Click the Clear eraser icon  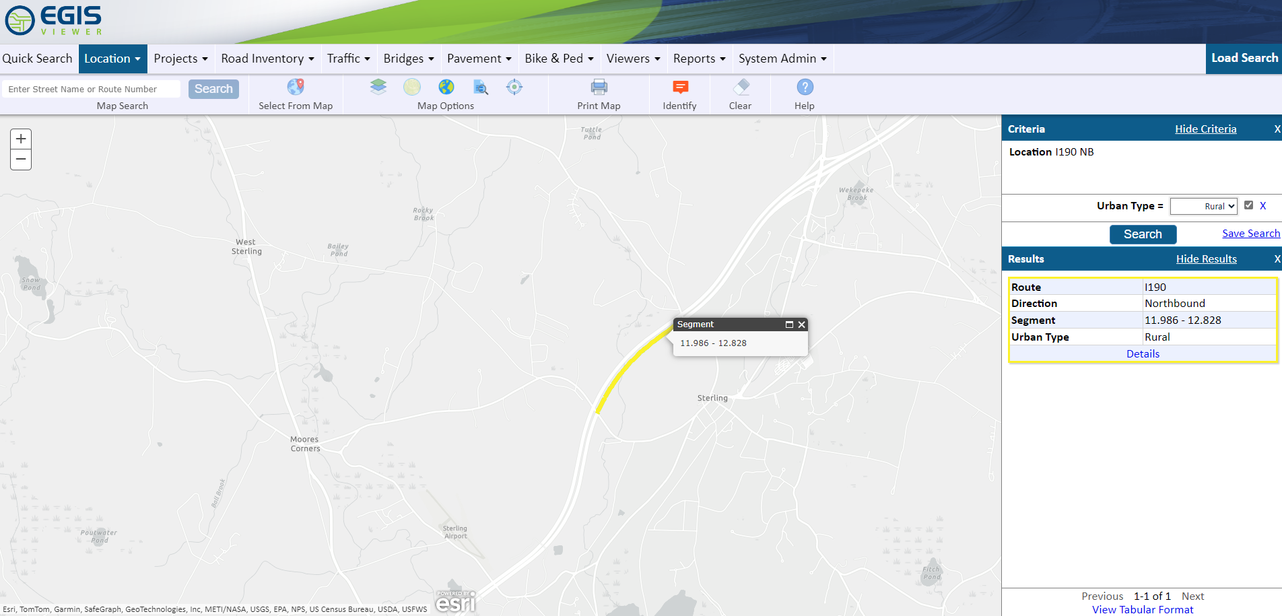coord(741,87)
